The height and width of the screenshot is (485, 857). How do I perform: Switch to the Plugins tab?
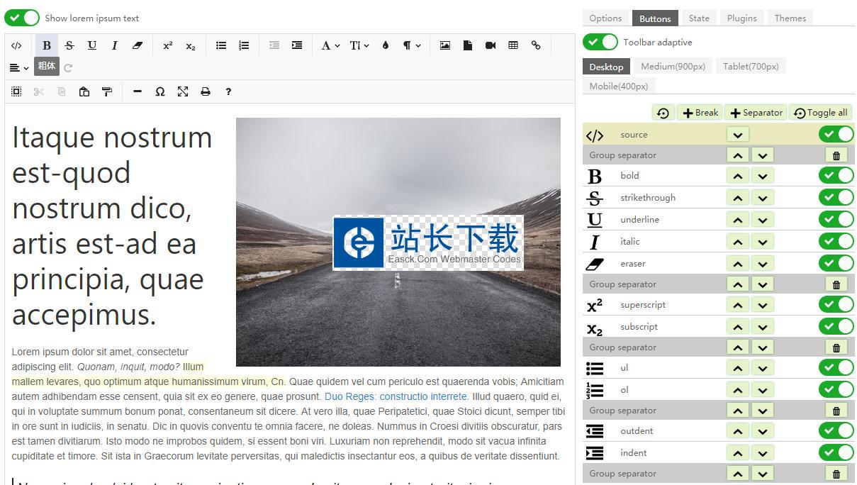(x=741, y=18)
